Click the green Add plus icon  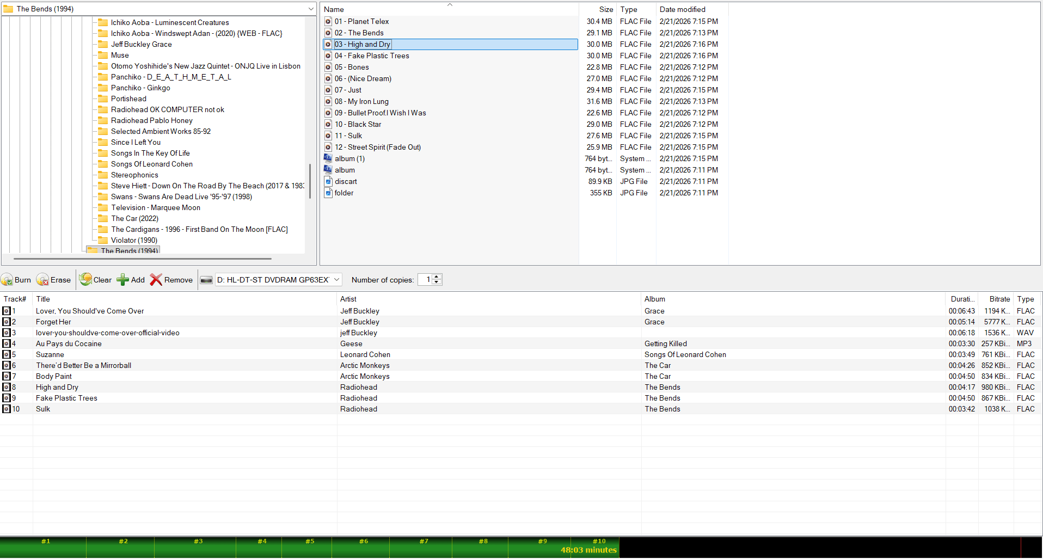click(123, 280)
